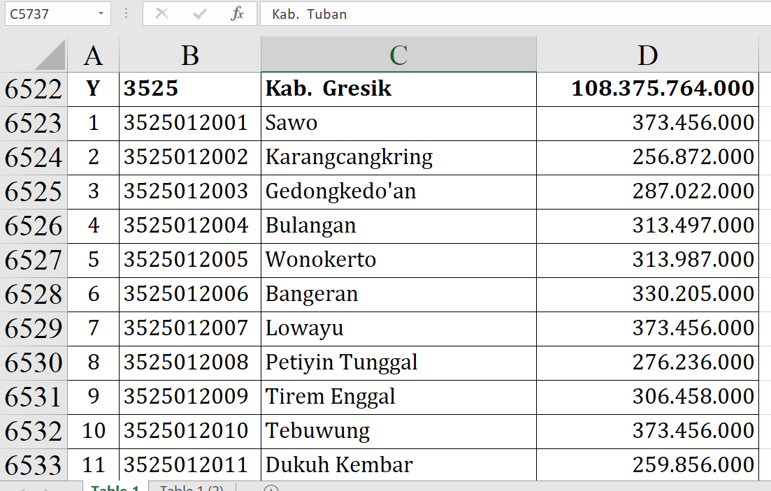Select column D header
771x491 pixels.
[647, 55]
